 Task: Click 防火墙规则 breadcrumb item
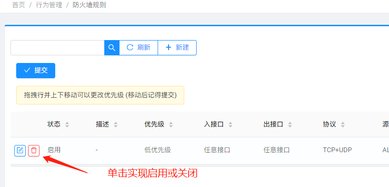[x=90, y=5]
